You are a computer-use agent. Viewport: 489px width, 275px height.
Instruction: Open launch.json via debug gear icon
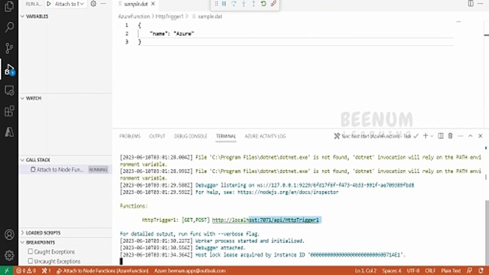pyautogui.click(x=93, y=4)
